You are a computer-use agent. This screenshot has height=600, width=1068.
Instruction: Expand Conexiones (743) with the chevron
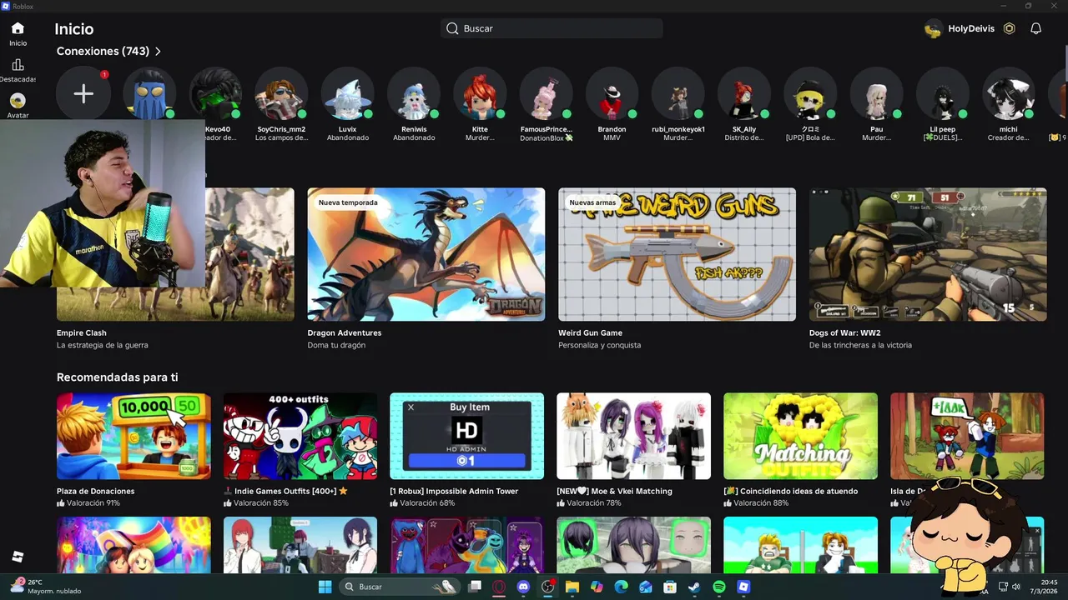(158, 51)
